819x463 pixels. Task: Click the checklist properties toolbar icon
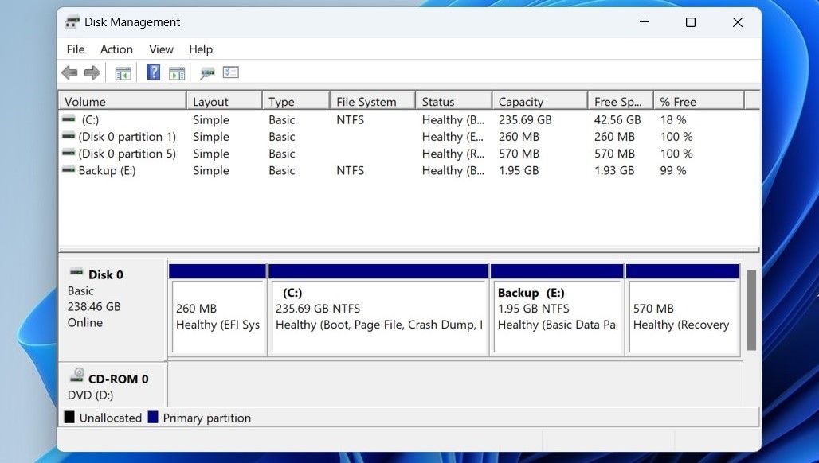(231, 72)
